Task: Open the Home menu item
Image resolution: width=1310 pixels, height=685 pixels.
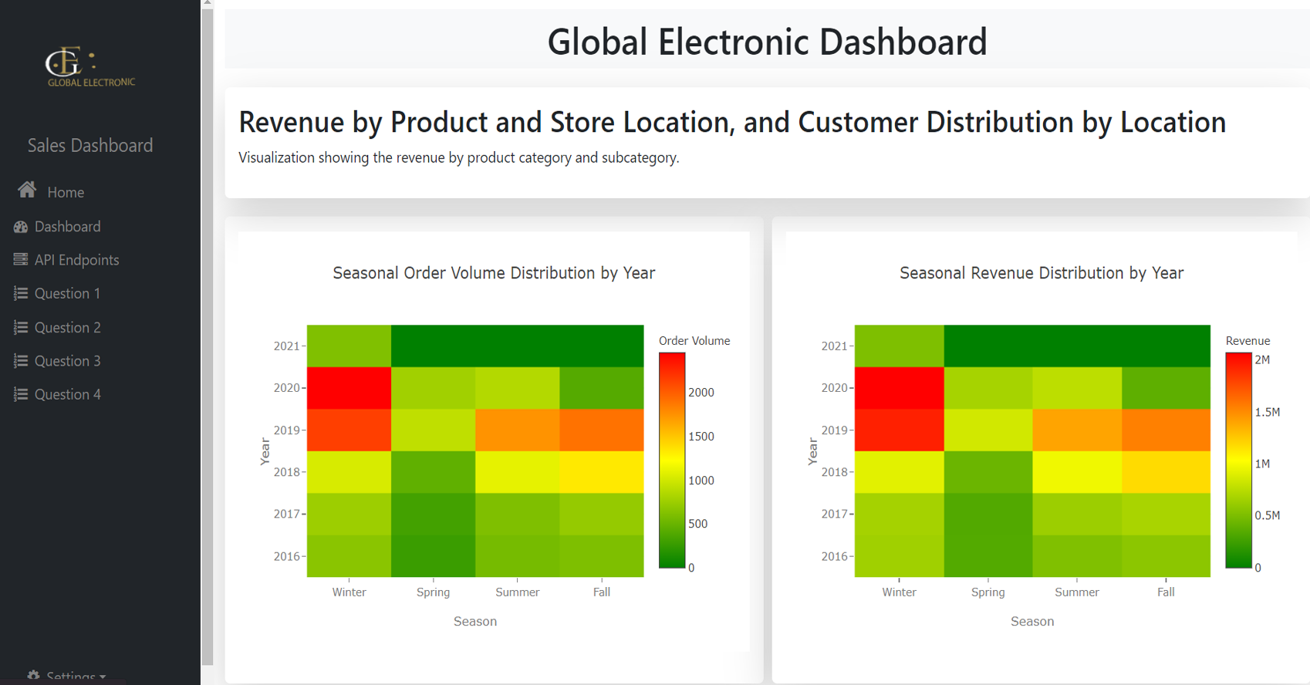Action: 66,193
